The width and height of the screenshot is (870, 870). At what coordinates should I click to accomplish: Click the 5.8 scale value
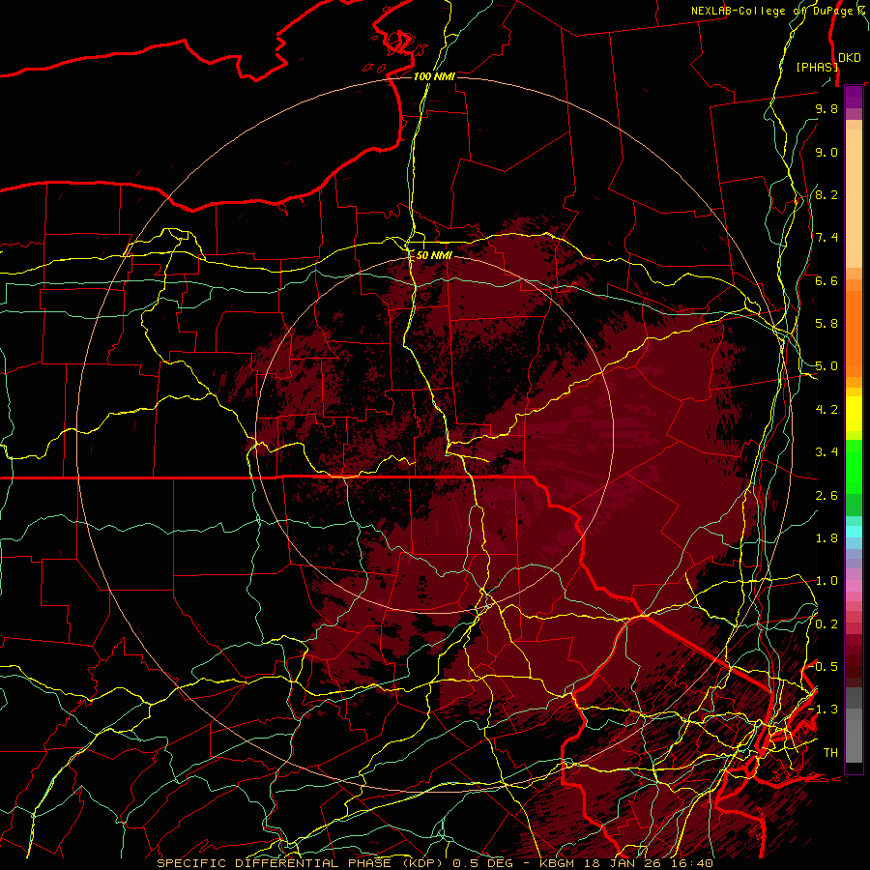[x=826, y=324]
